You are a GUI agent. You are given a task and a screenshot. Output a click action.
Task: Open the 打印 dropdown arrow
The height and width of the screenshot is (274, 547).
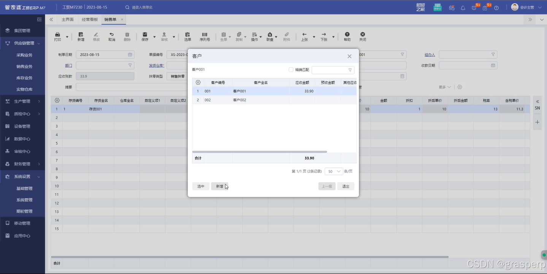coord(67,37)
